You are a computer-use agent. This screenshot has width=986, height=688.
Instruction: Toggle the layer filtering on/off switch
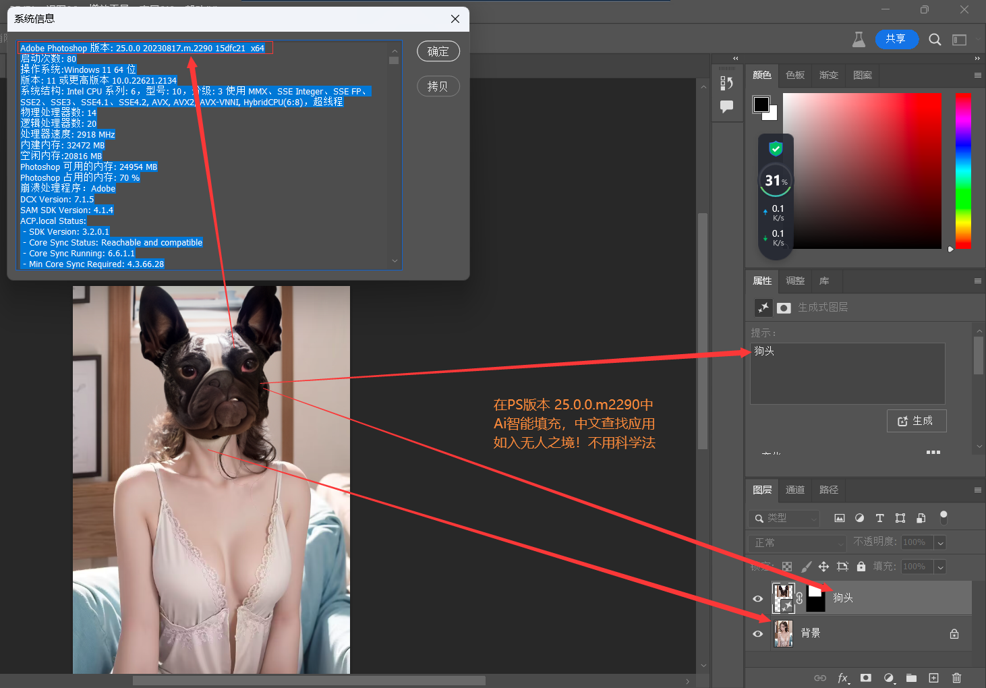(944, 517)
